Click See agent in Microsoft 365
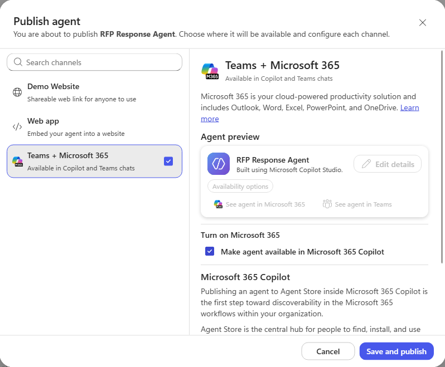Screen dimensions: 445x367 tap(259, 204)
